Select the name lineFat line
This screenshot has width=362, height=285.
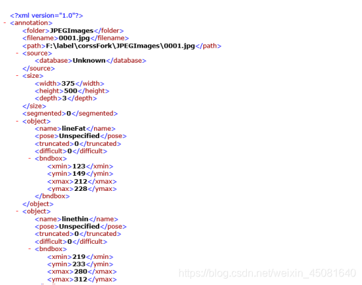point(75,128)
